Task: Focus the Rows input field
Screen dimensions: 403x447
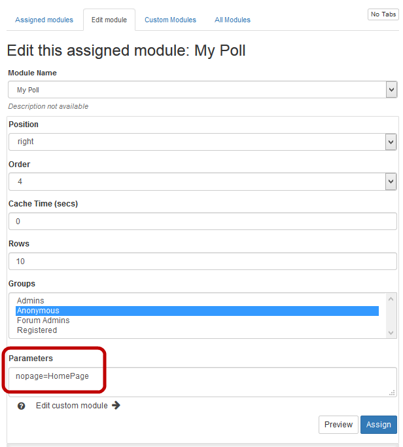Action: click(202, 262)
